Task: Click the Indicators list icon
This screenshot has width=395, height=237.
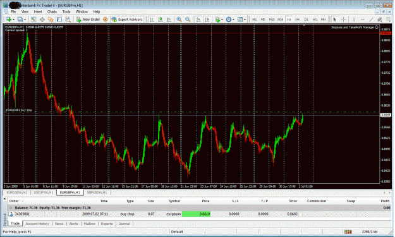Action: pos(217,20)
